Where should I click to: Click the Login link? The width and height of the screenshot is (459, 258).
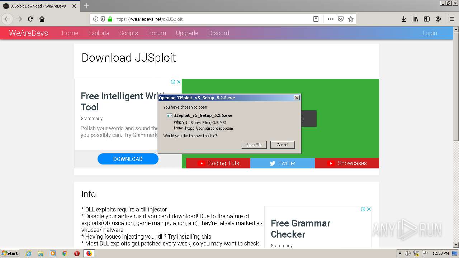(x=430, y=33)
